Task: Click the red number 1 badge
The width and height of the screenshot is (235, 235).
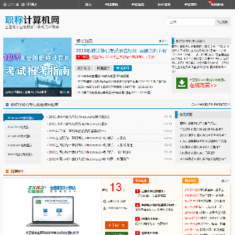Action: point(137,191)
